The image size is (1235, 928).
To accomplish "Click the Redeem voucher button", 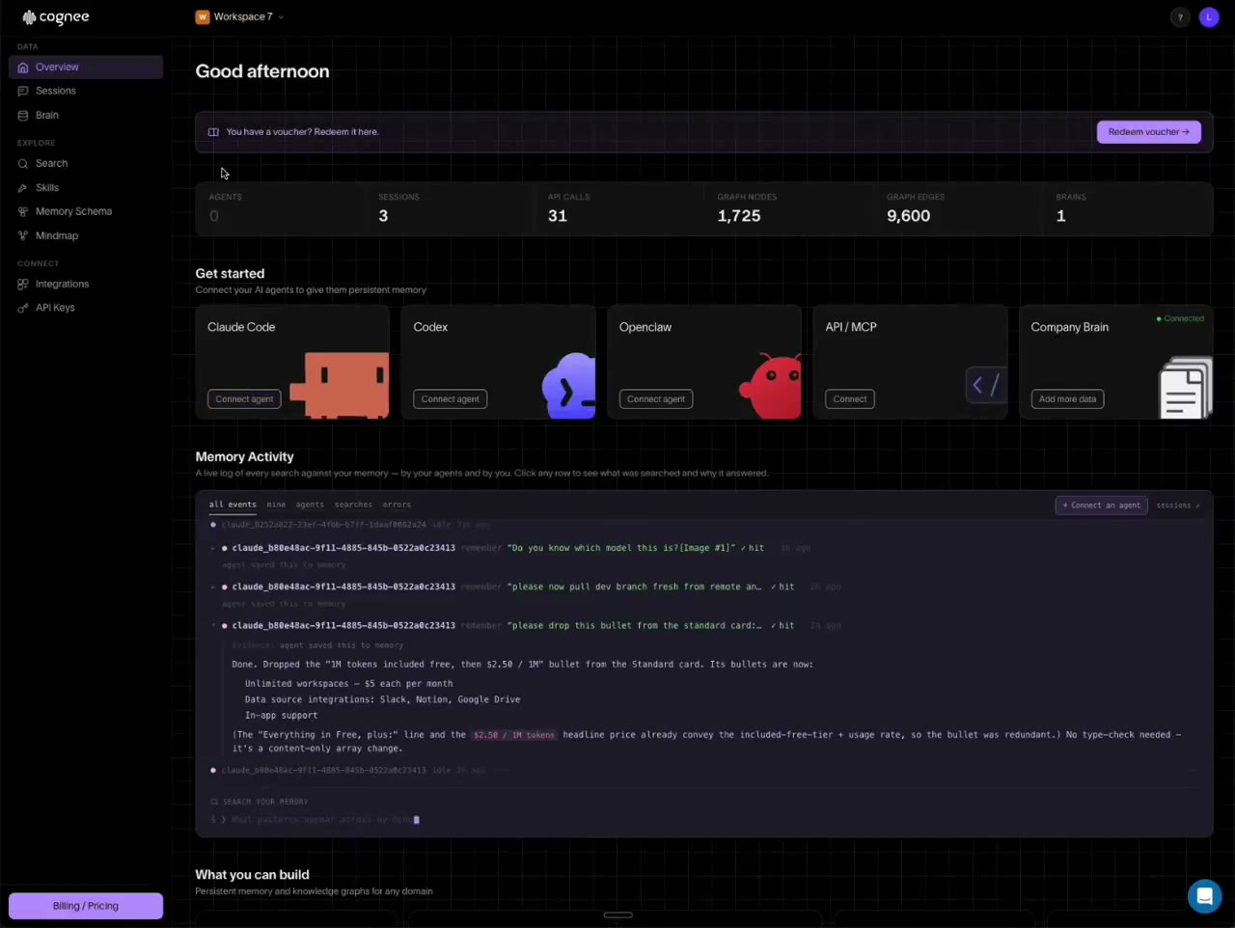I will click(x=1149, y=132).
